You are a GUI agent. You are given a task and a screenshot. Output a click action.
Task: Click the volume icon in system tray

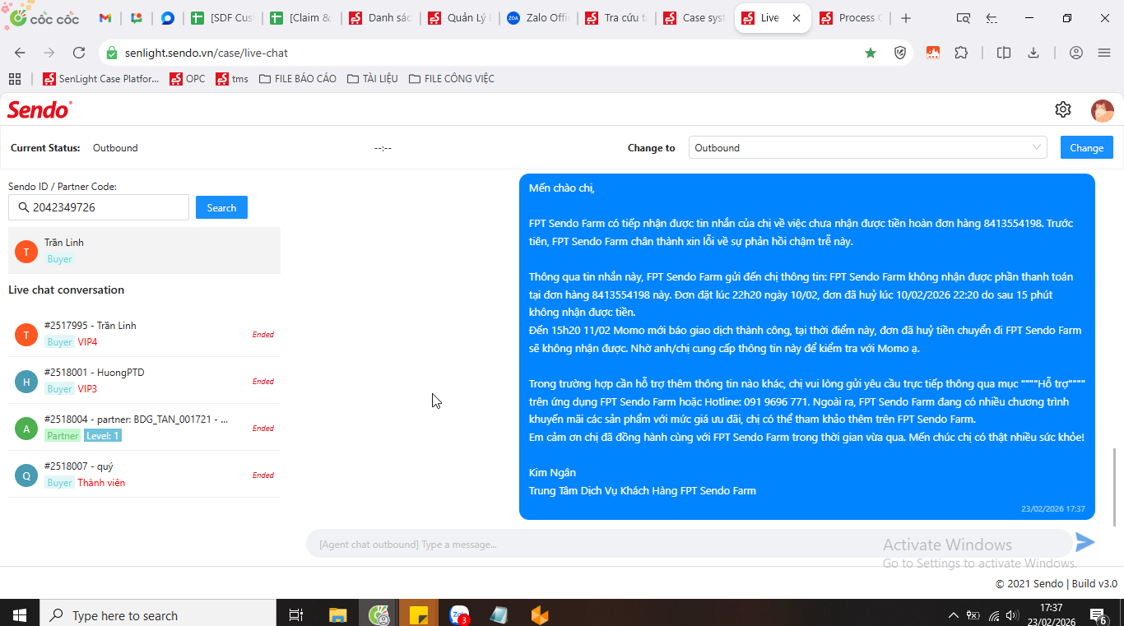point(1011,615)
